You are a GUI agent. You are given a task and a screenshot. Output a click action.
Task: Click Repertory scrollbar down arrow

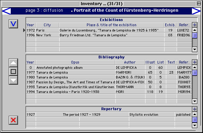coord(195,125)
